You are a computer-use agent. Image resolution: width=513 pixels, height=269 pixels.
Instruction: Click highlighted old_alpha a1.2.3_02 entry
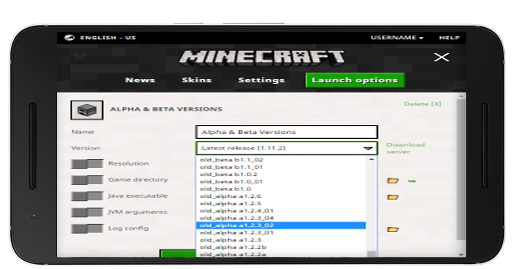coord(281,225)
